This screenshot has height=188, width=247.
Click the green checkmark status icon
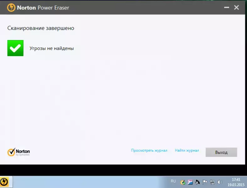15,48
